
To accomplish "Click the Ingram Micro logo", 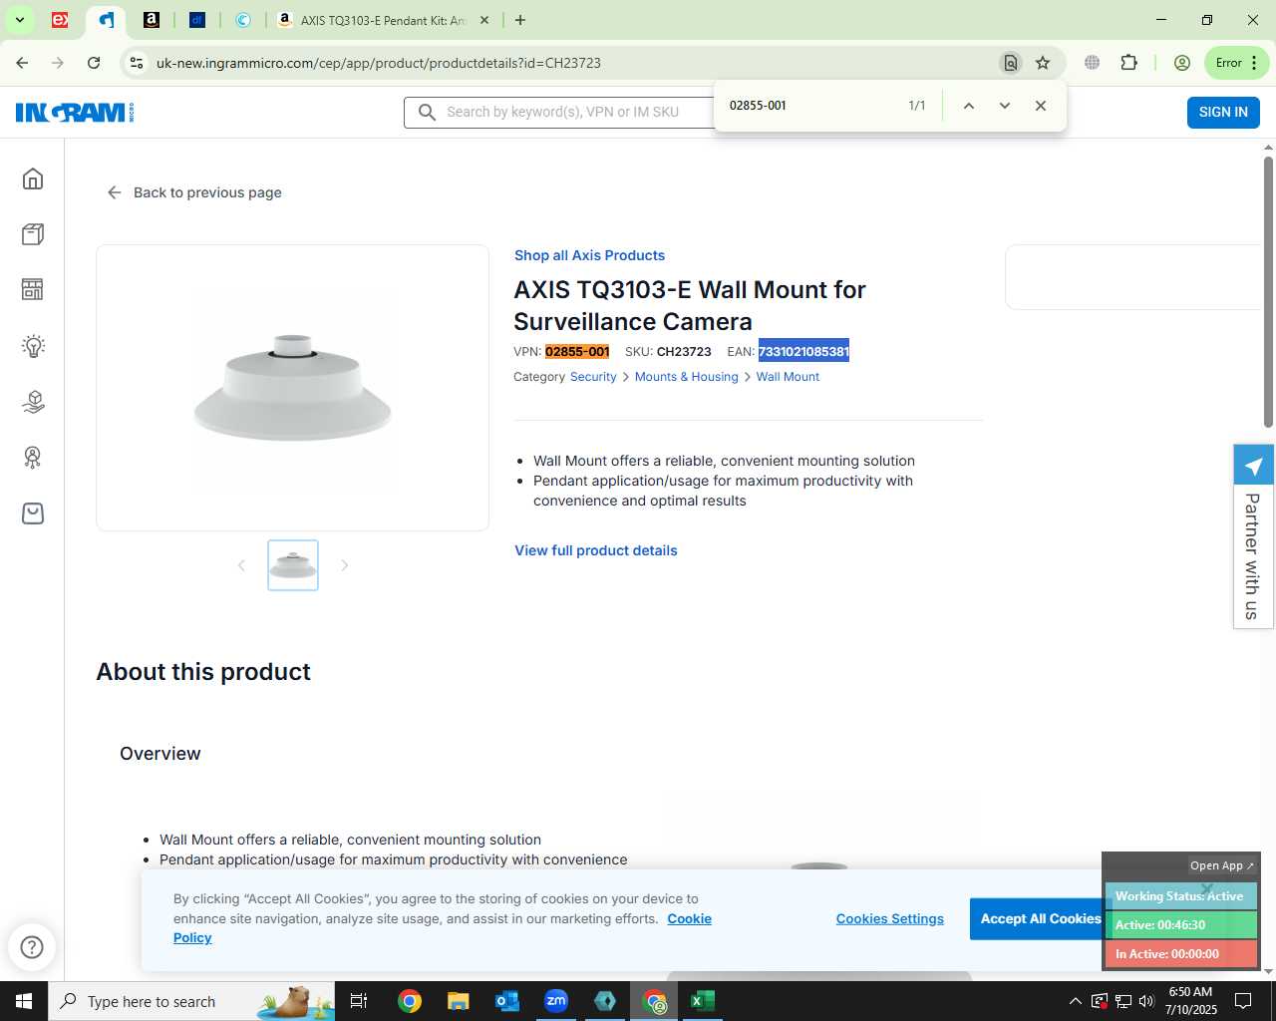I will point(75,112).
